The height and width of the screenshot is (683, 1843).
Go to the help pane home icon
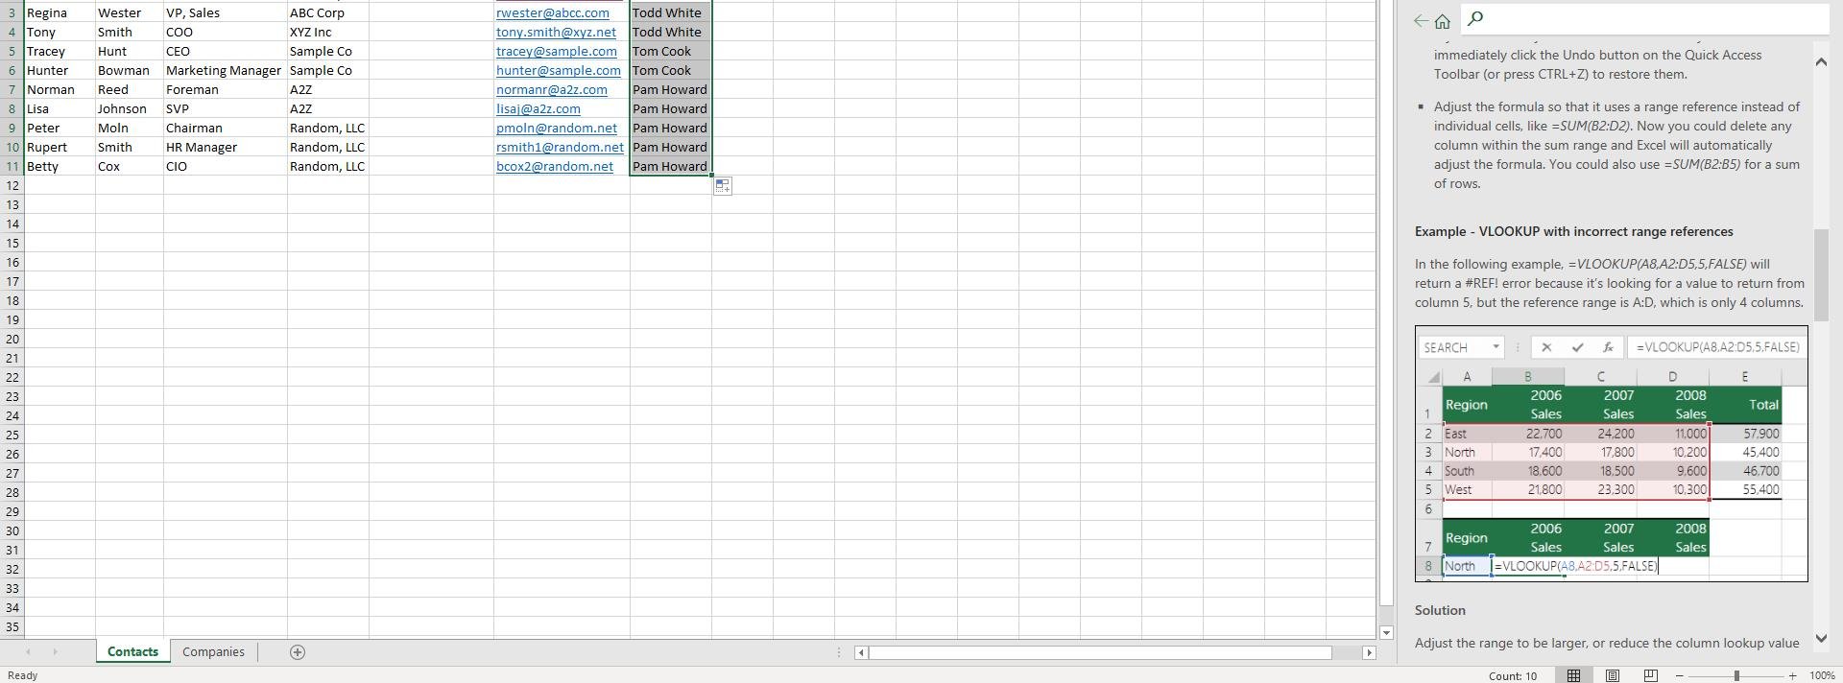point(1443,20)
